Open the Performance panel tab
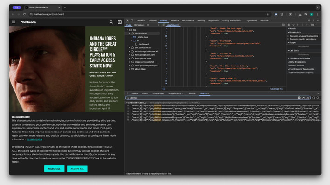This screenshot has width=330, height=185. pos(188,20)
